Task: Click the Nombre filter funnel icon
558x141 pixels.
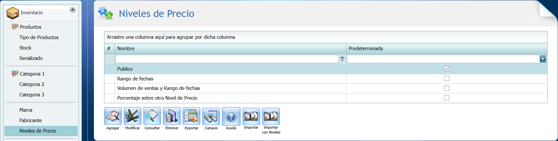Action: click(342, 59)
